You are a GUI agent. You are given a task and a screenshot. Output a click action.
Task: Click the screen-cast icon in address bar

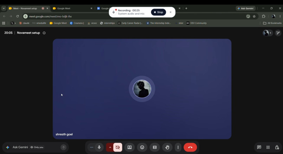coord(248,16)
